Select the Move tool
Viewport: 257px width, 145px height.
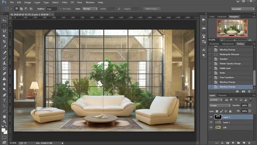4,21
